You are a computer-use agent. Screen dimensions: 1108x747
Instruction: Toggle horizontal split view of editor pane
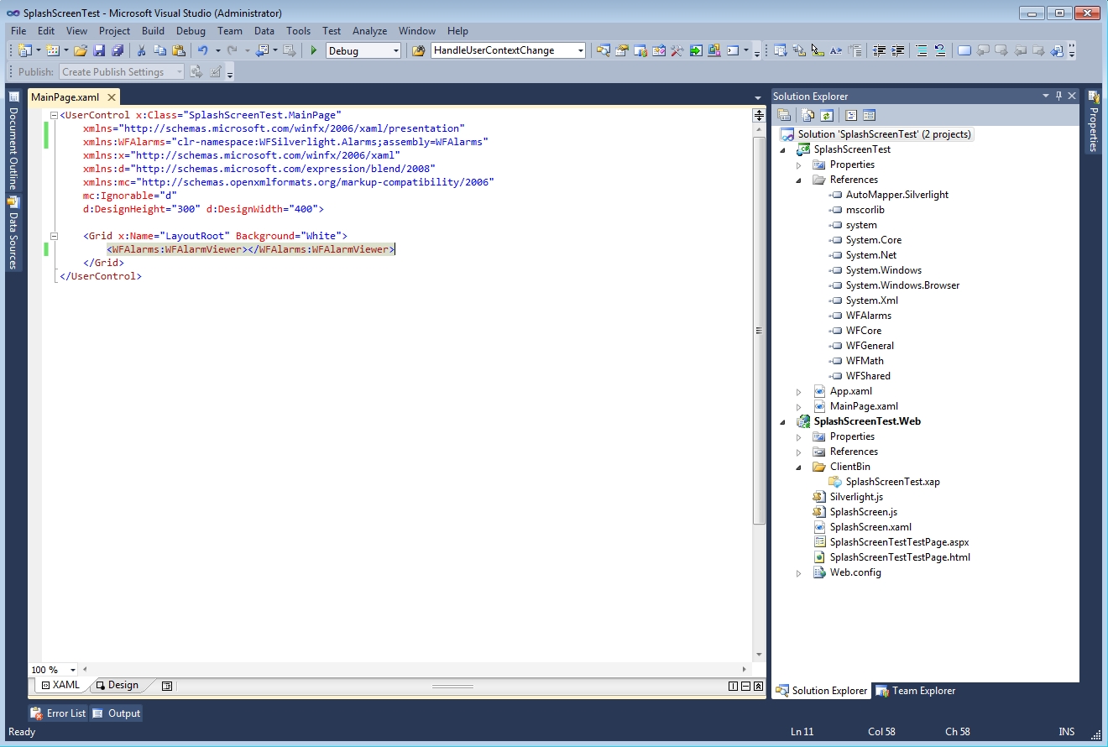(x=745, y=686)
